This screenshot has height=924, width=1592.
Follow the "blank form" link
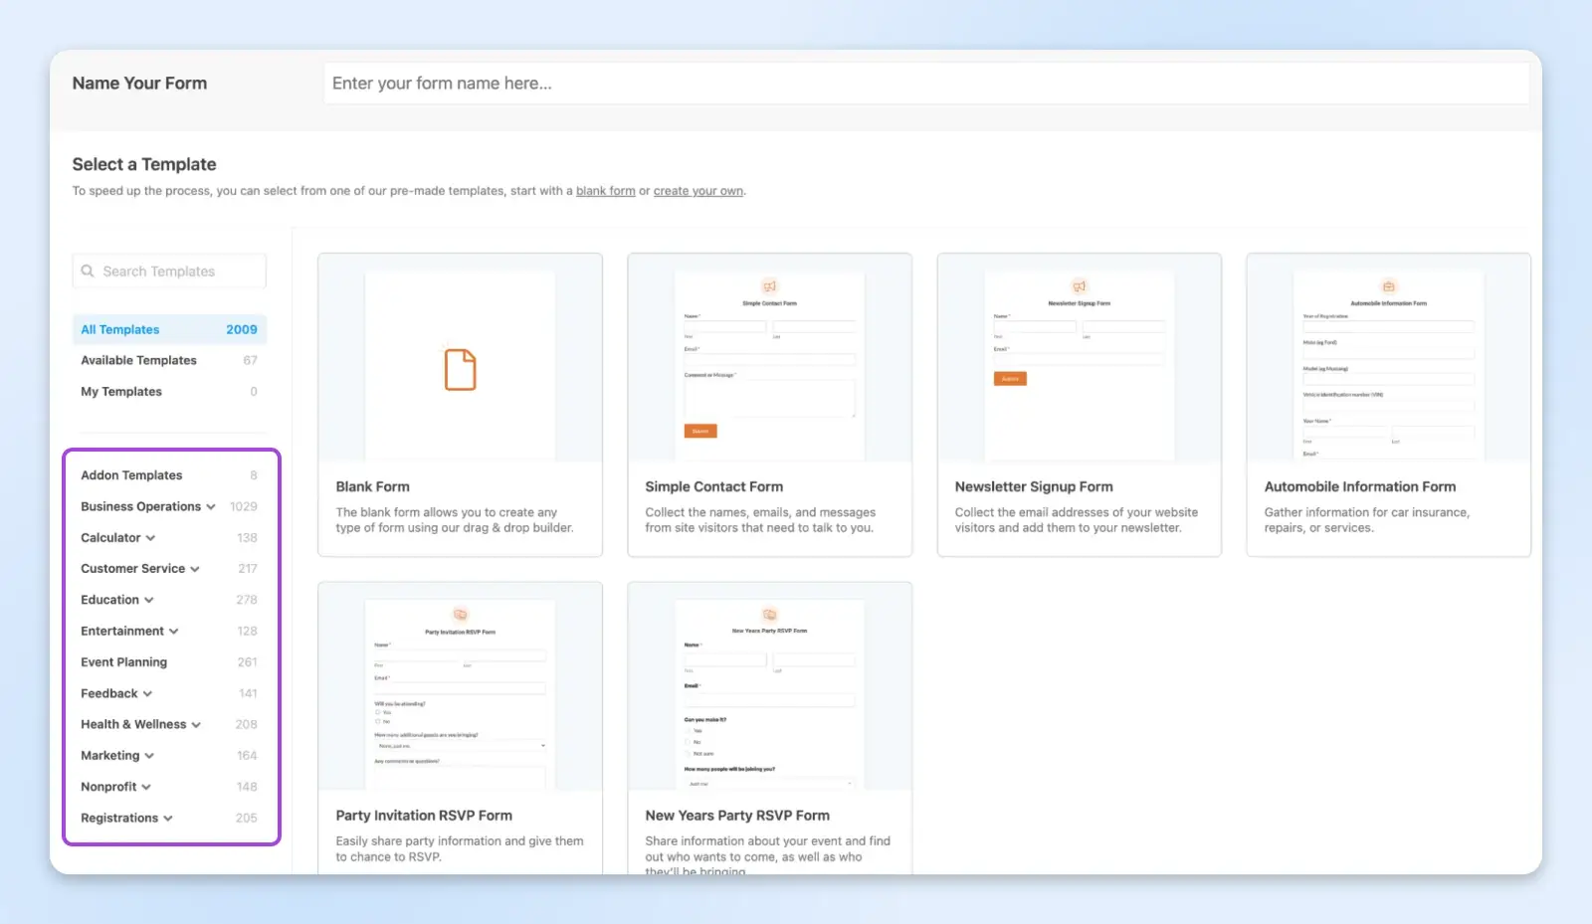[x=605, y=191]
